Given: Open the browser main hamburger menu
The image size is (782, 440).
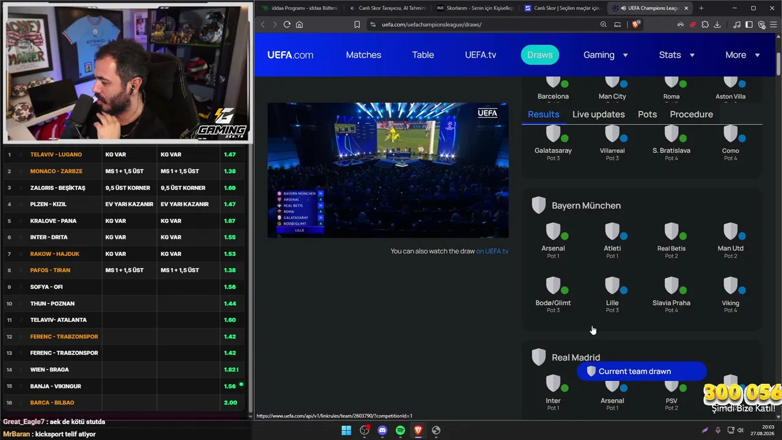Looking at the screenshot, I should point(773,24).
